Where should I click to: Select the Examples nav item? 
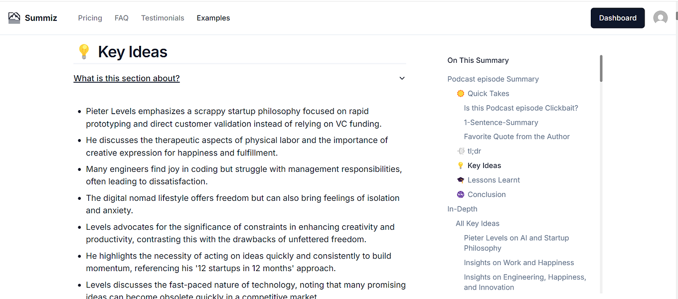click(213, 18)
